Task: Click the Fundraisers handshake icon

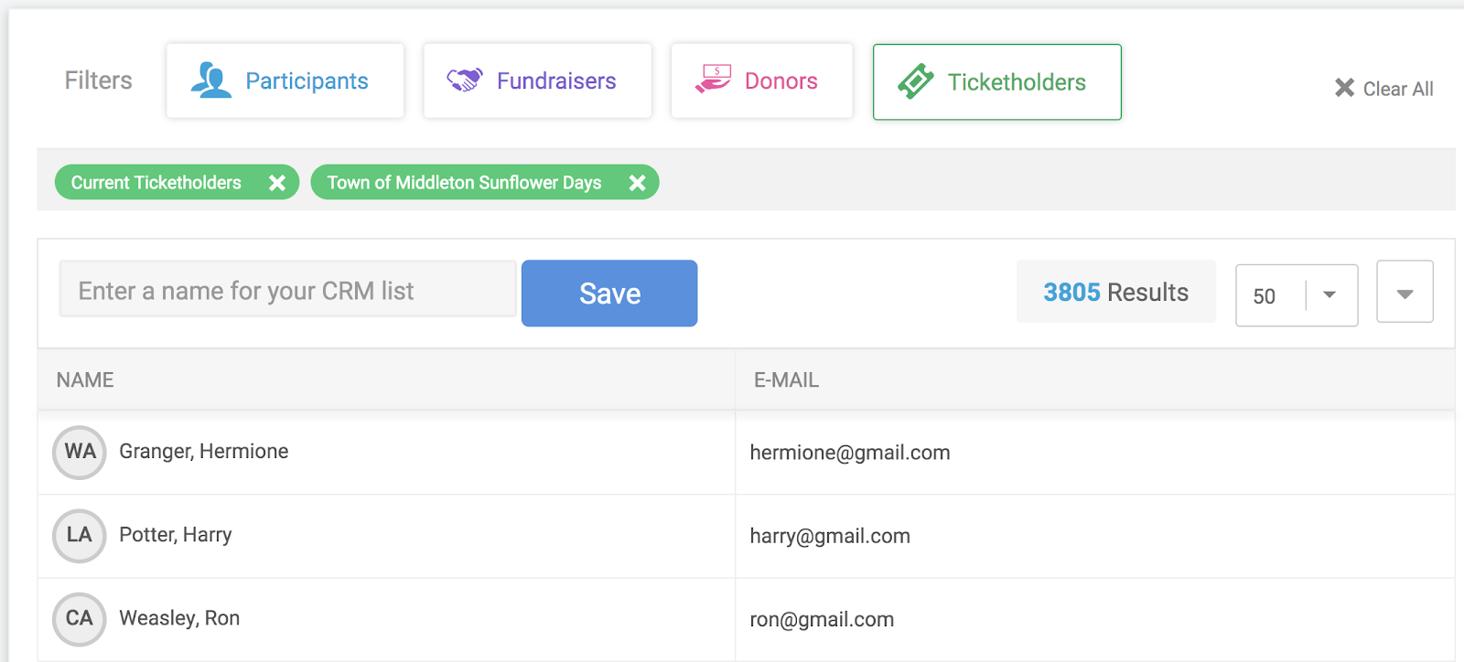Action: (464, 80)
